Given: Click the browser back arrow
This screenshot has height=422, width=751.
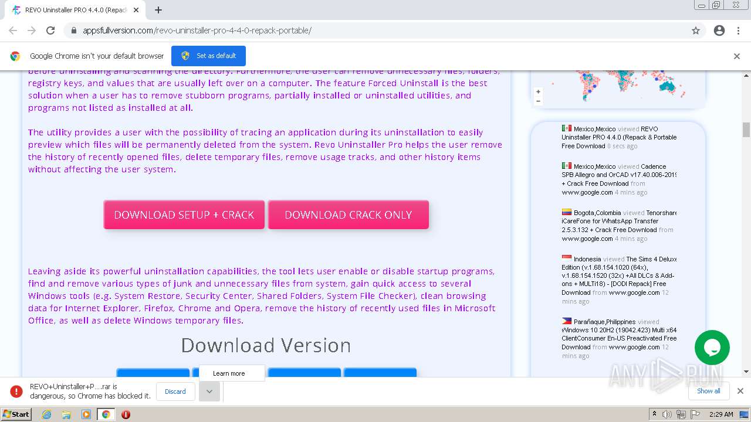Looking at the screenshot, I should (x=13, y=30).
